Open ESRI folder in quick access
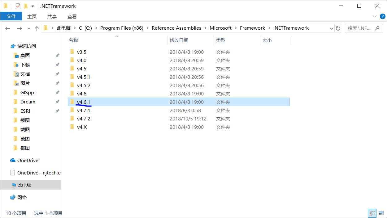The image size is (387, 218). [25, 111]
